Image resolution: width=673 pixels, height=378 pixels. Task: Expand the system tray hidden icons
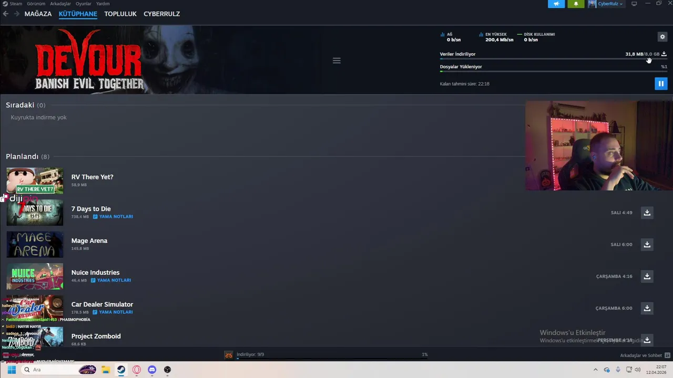[x=595, y=370]
